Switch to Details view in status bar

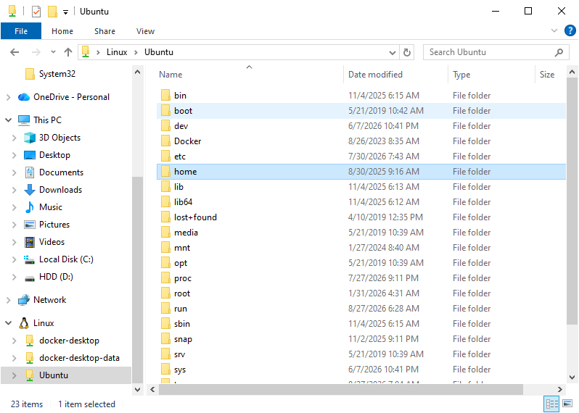pos(551,404)
